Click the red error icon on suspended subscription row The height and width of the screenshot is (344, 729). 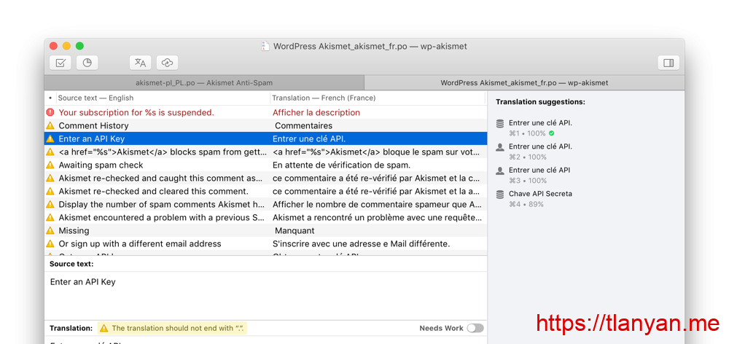pyautogui.click(x=50, y=112)
